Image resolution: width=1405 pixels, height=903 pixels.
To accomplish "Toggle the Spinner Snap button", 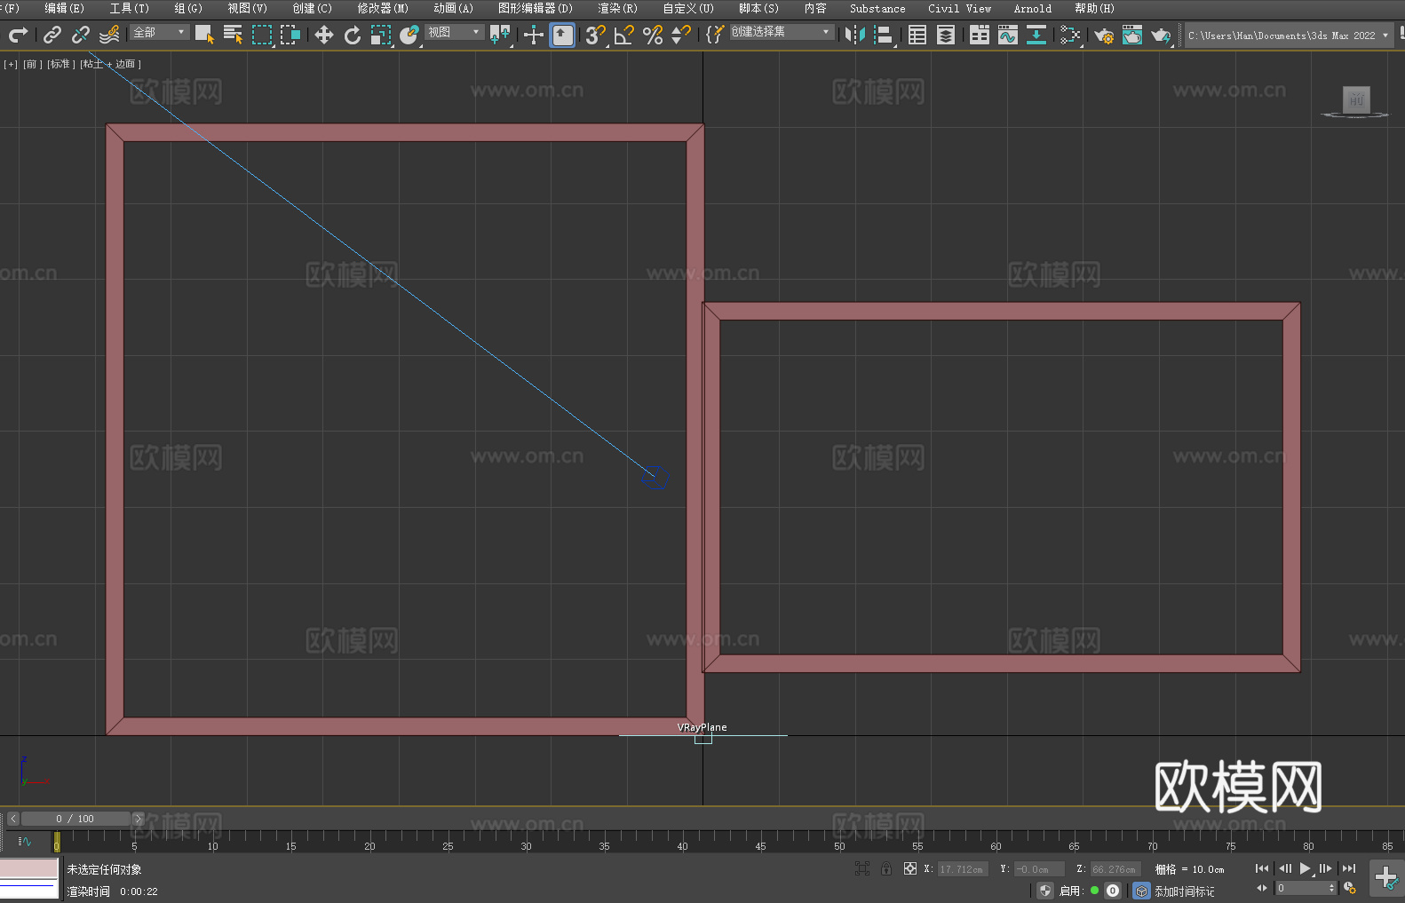I will coord(681,35).
